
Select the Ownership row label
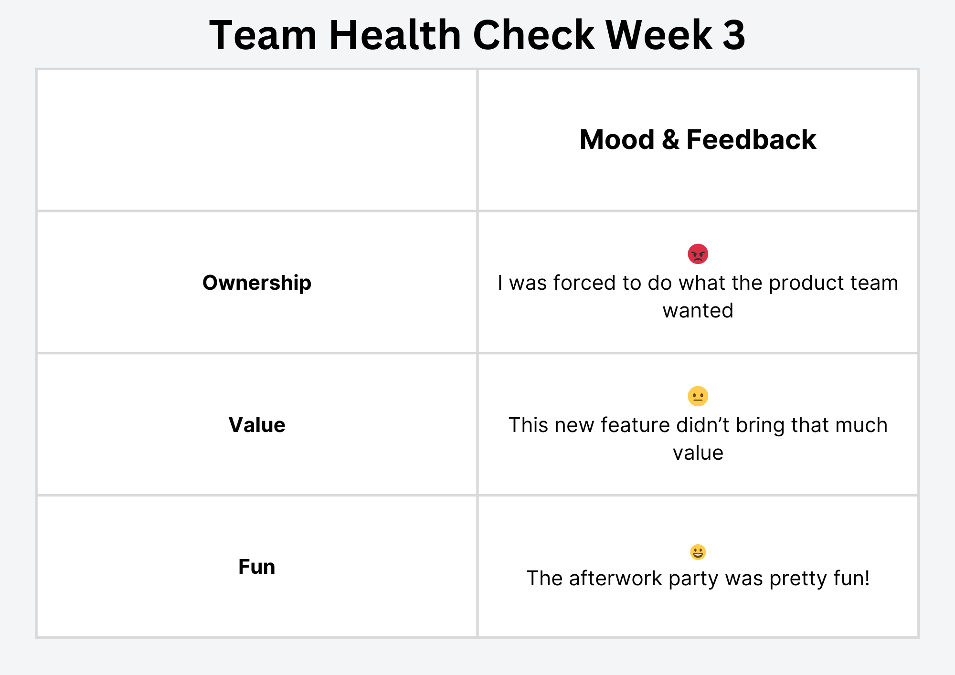coord(257,283)
